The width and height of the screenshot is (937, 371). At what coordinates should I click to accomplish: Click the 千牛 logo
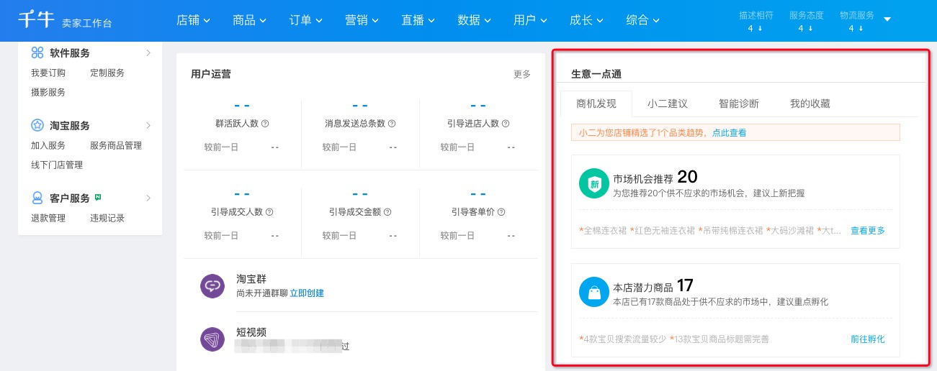point(36,19)
